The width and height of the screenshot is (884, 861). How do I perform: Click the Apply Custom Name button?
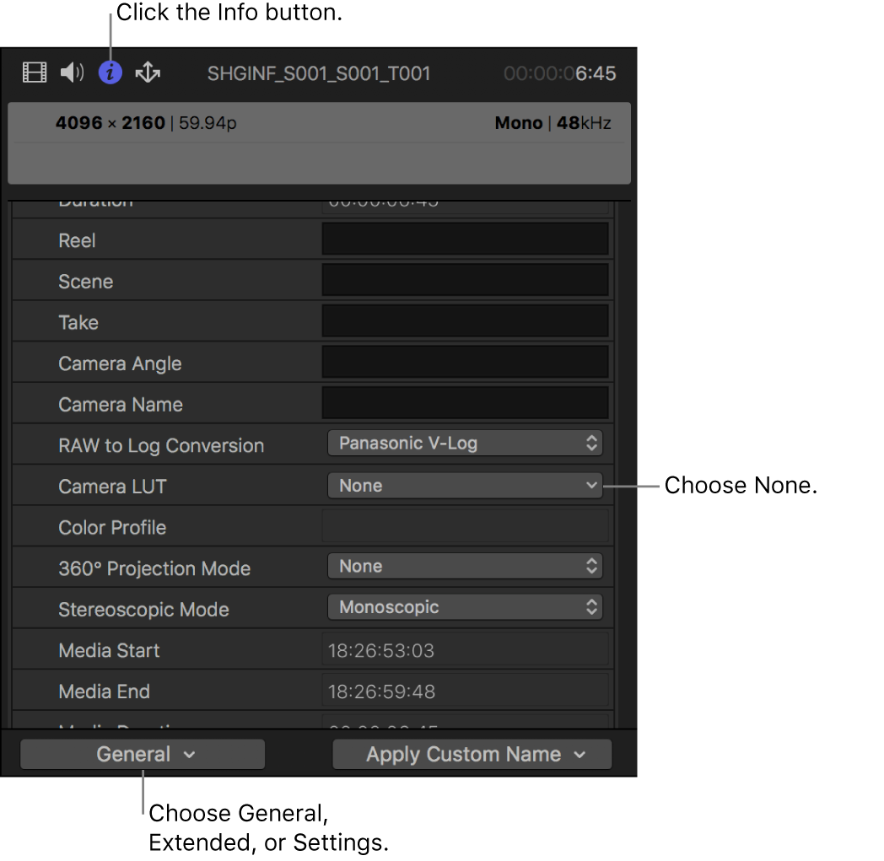472,754
